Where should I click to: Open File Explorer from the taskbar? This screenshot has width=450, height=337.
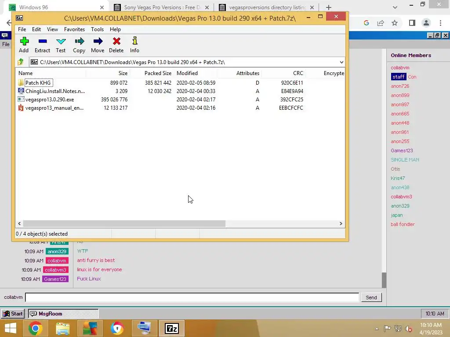(x=62, y=328)
